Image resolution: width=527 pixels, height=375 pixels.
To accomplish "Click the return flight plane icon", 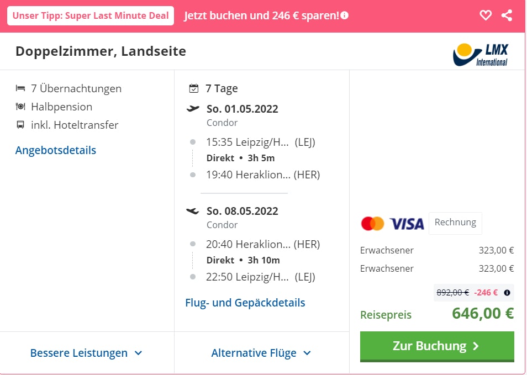I will (193, 211).
